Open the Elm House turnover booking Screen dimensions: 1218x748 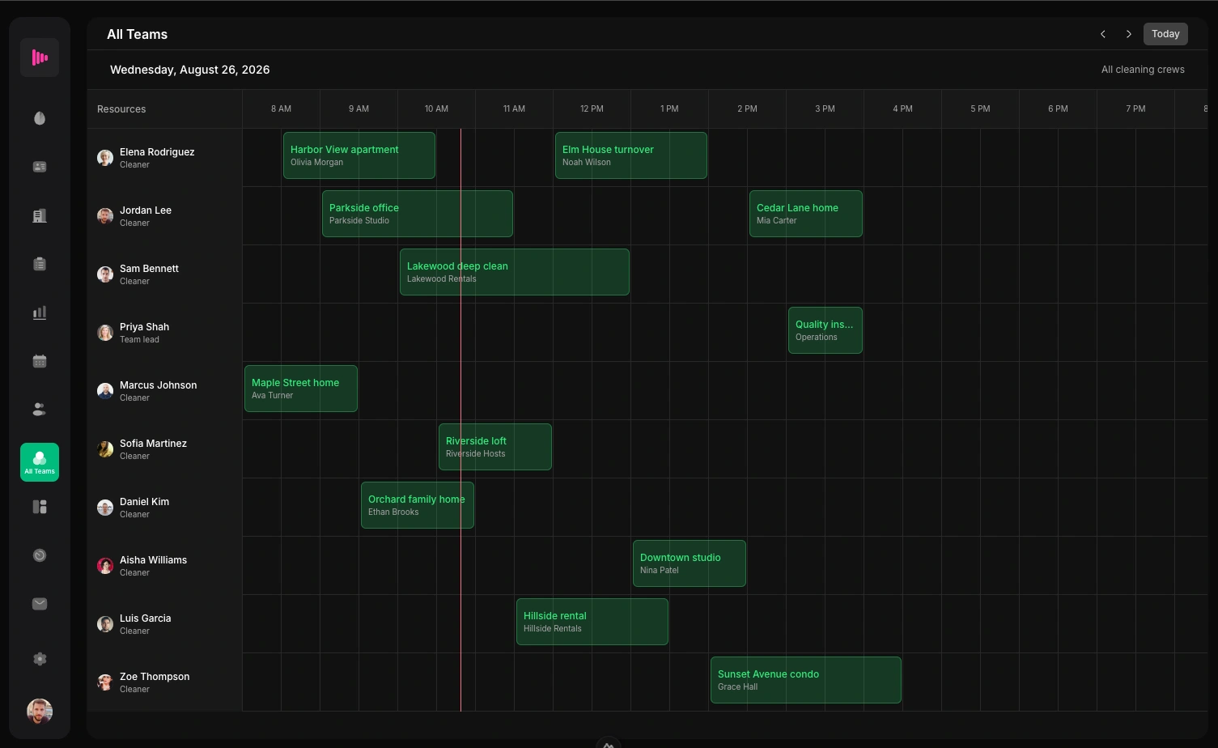point(631,155)
